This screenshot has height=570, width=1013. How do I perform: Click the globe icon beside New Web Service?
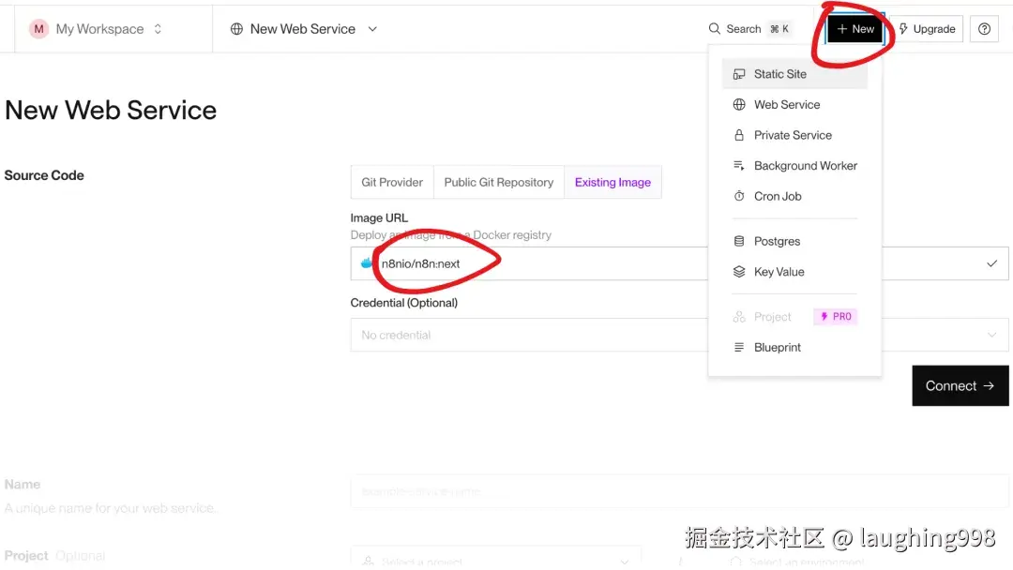pos(236,29)
